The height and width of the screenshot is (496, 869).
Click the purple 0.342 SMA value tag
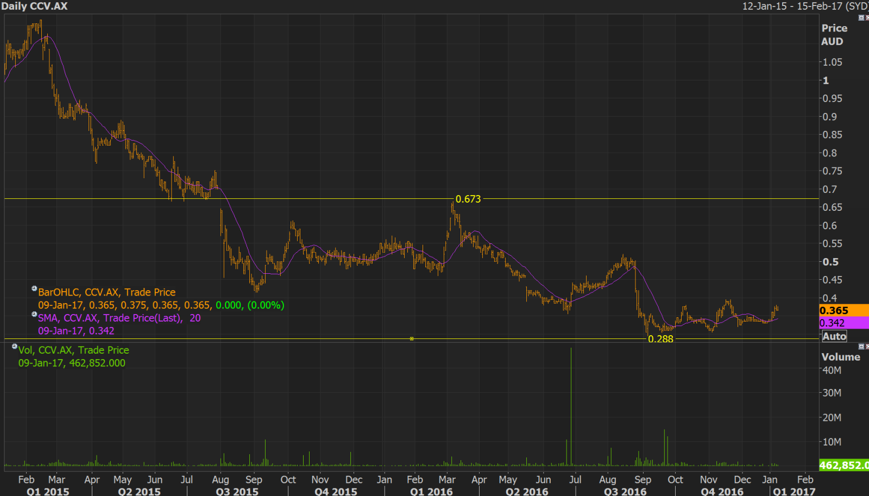tap(844, 323)
